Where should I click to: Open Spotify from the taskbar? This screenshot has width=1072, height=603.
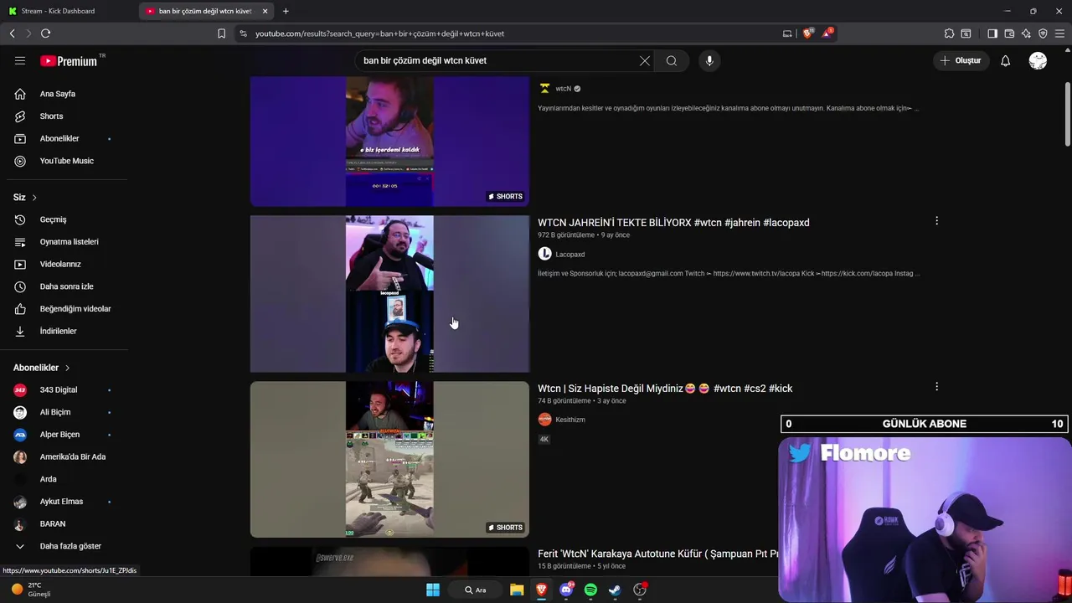(x=590, y=590)
